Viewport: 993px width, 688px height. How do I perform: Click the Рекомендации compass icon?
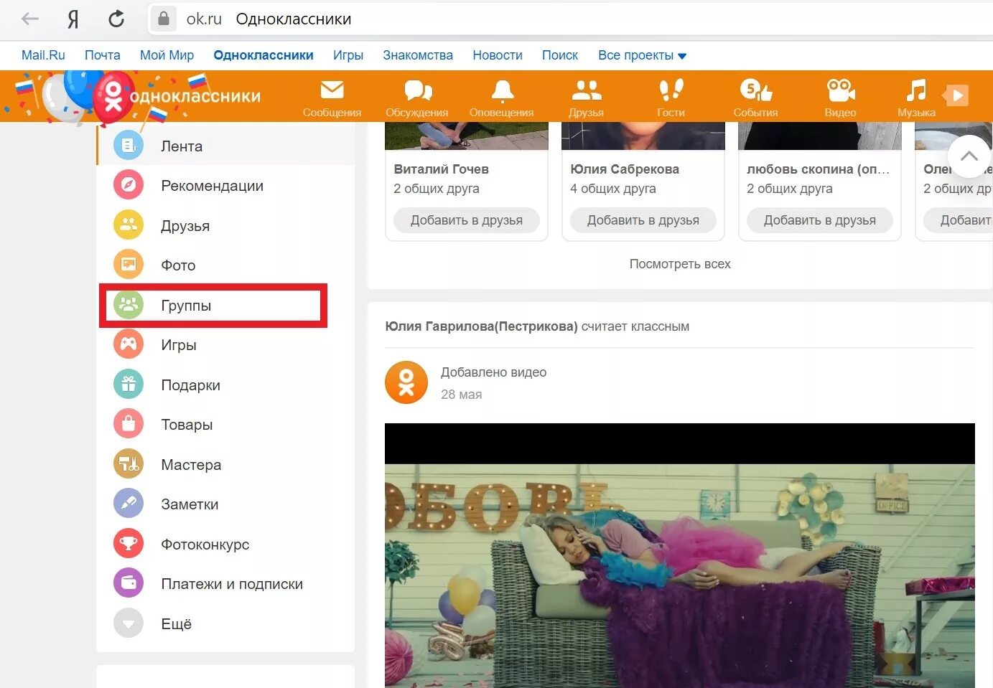(x=129, y=185)
